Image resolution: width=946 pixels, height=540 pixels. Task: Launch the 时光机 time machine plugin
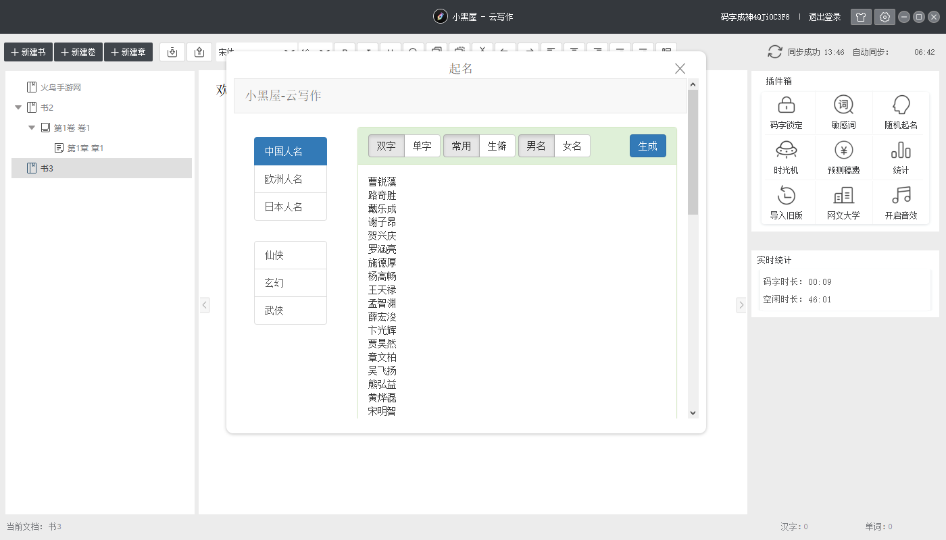click(x=787, y=157)
